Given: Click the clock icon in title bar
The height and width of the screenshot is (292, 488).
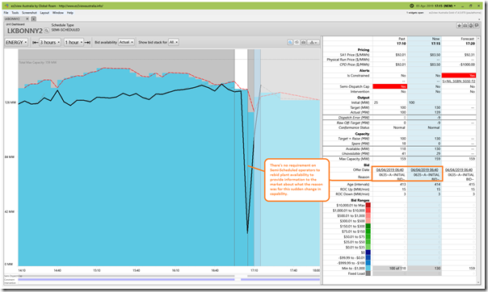Looking at the screenshot, I should click(412, 6).
